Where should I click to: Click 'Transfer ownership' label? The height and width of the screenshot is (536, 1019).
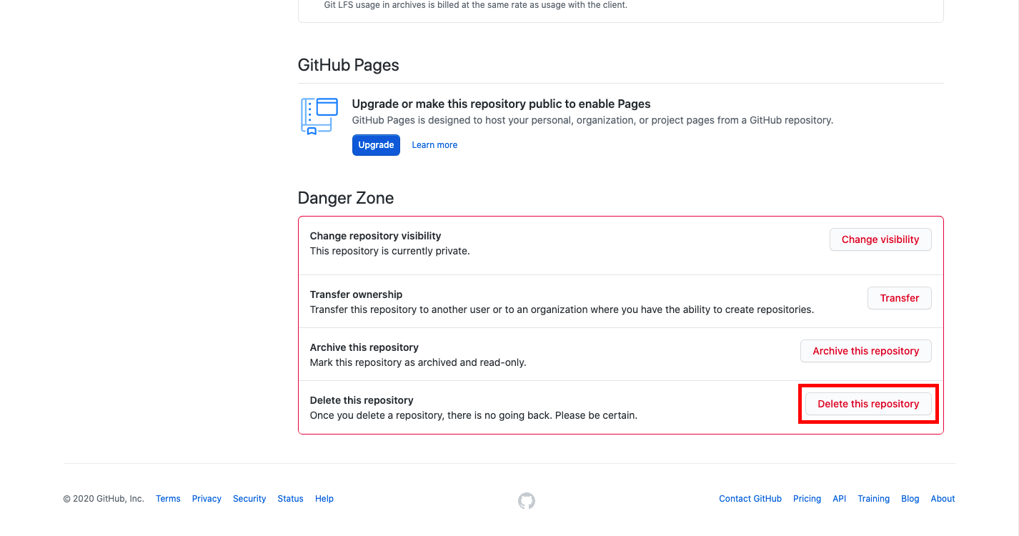[356, 294]
